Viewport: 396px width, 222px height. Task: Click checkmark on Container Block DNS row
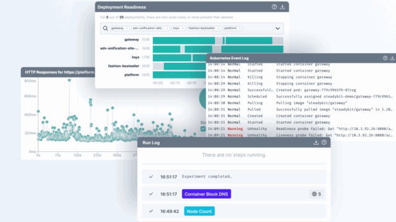(x=151, y=194)
